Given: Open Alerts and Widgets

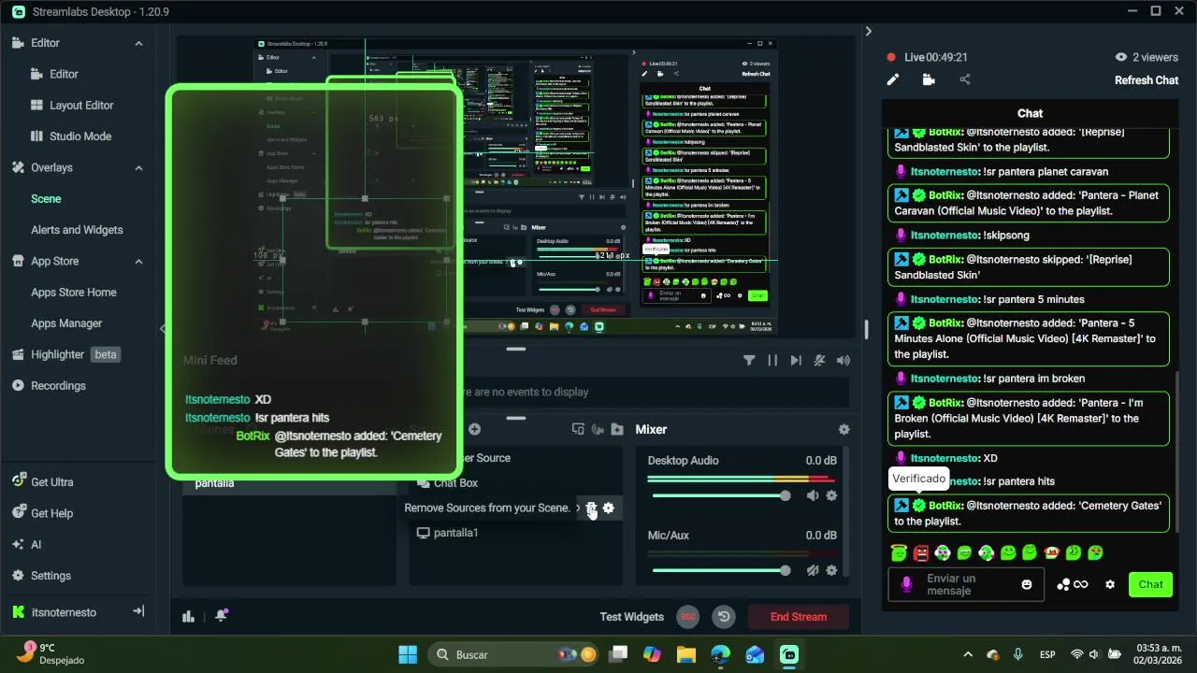Looking at the screenshot, I should click(x=78, y=230).
